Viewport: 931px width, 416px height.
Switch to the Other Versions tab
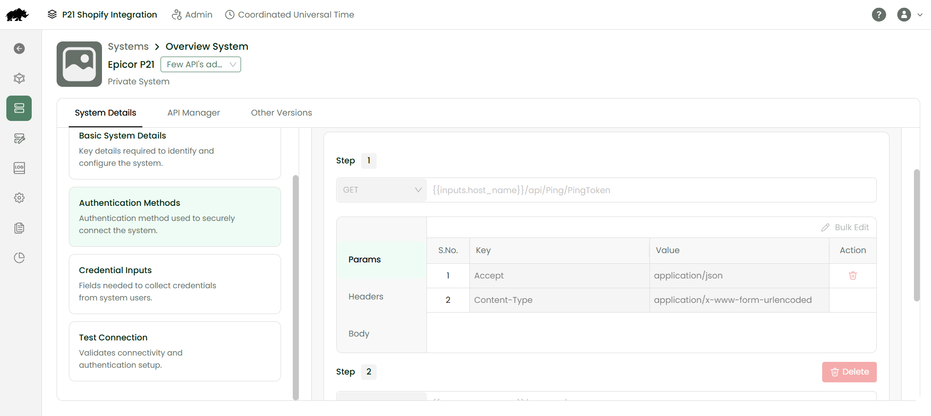click(x=282, y=113)
